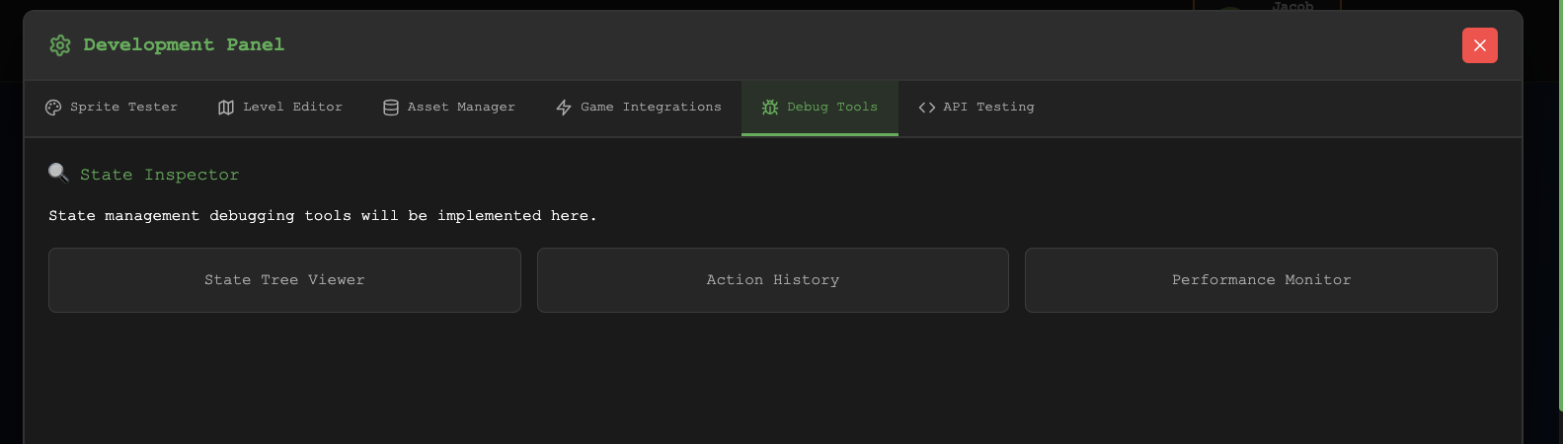Open the Level Editor tab
This screenshot has width=1563, height=444.
tap(292, 108)
